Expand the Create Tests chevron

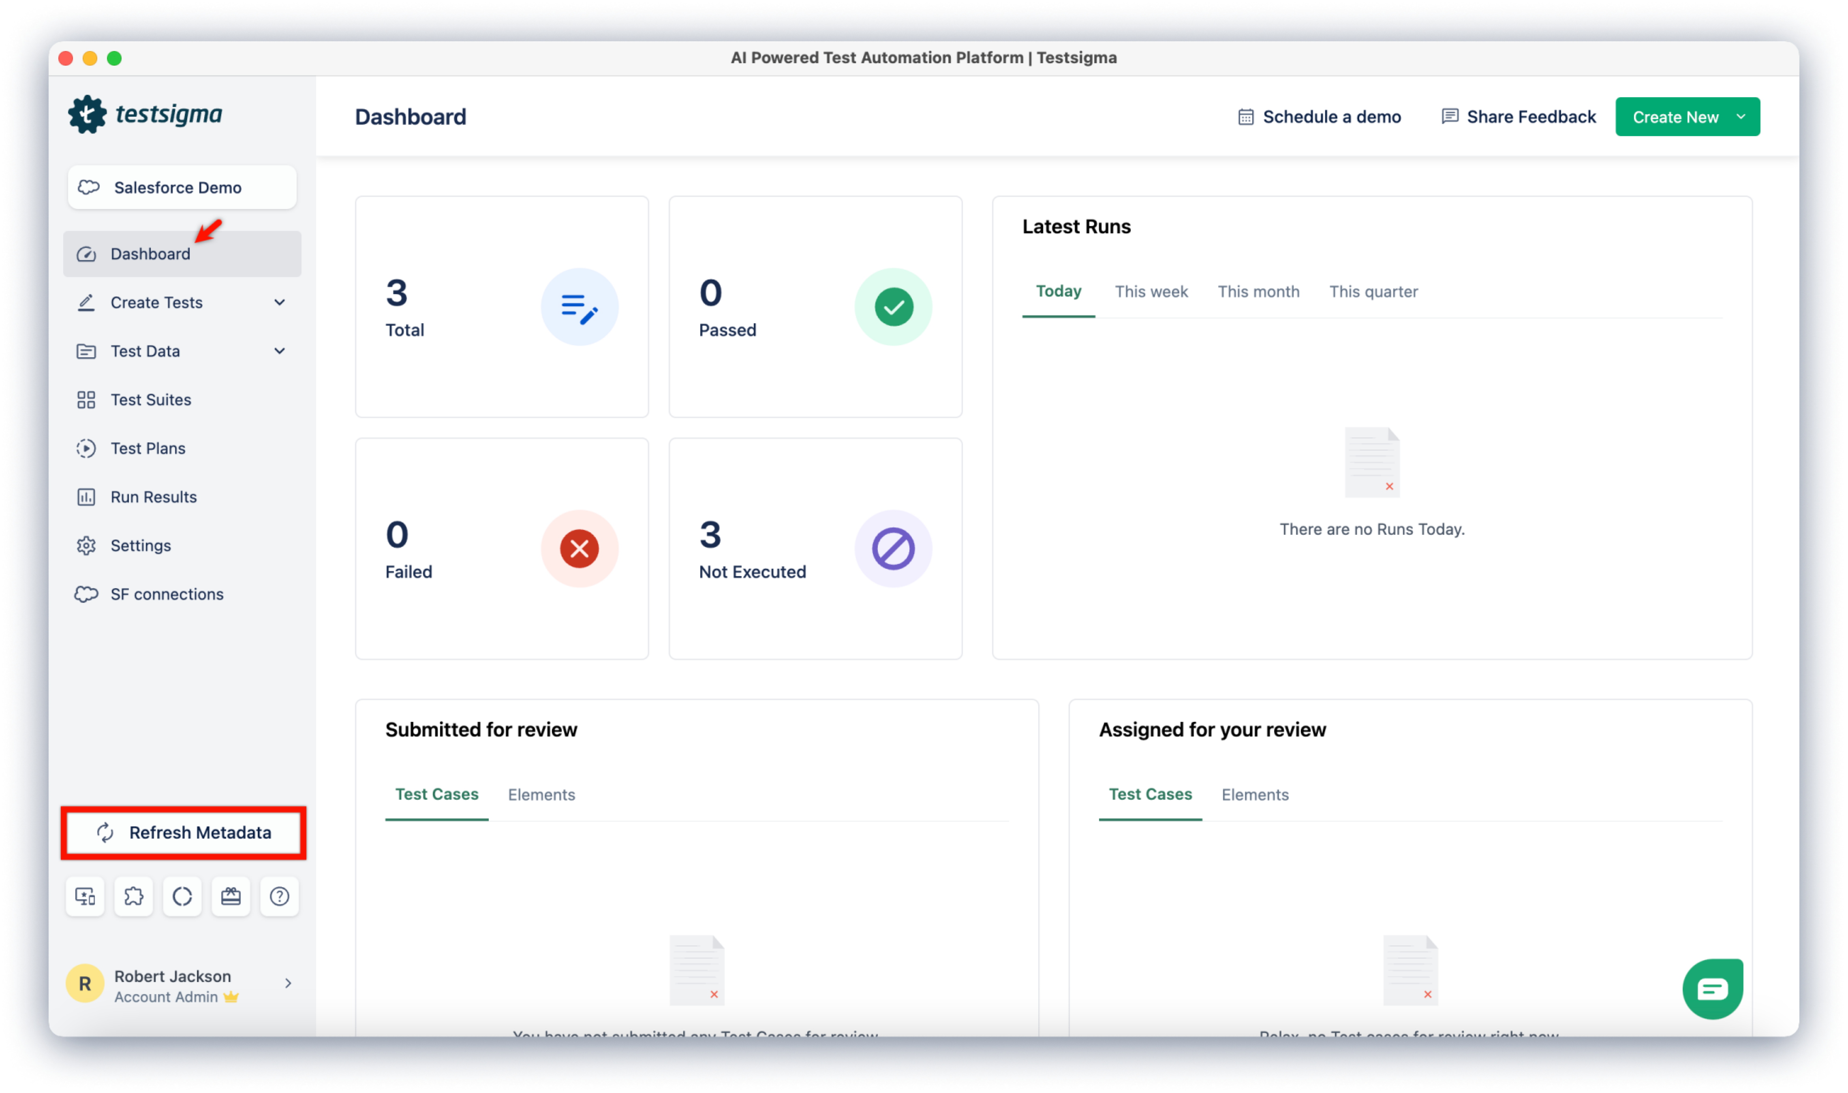tap(280, 303)
